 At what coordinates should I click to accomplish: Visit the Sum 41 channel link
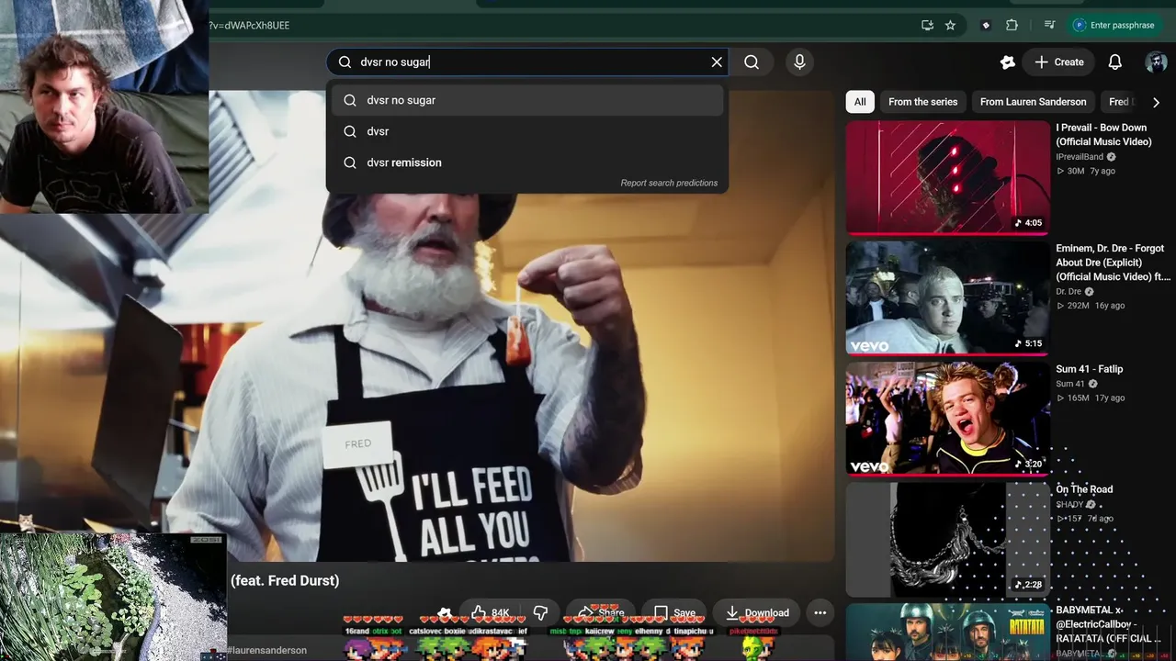click(x=1070, y=384)
